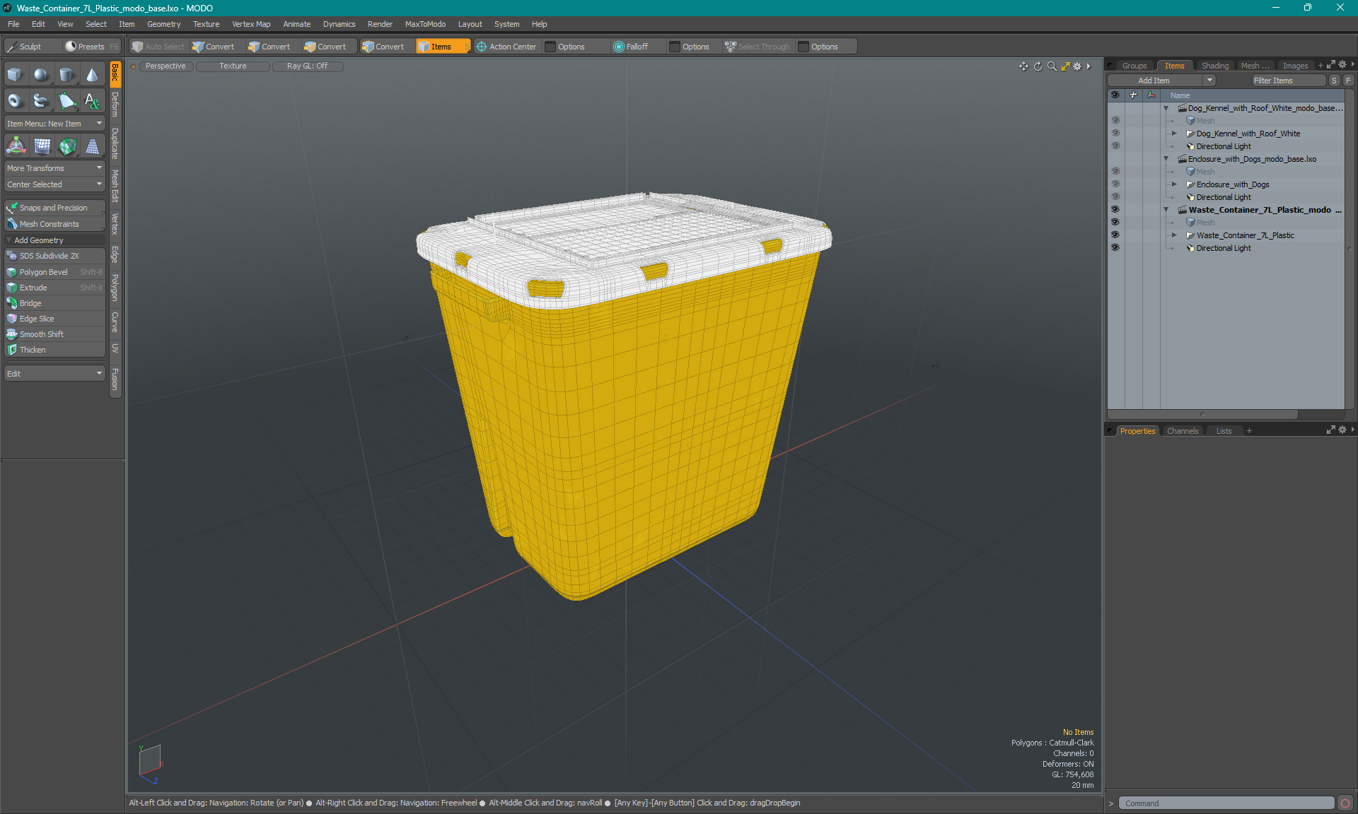The image size is (1358, 814).
Task: Open the Edit dropdown
Action: tap(54, 374)
